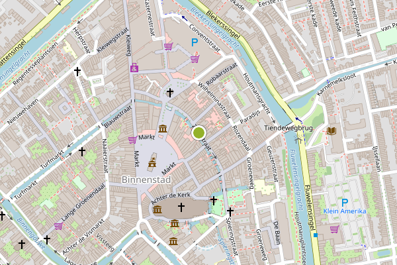Select the blue parking P near Conventstraat
Viewport: 397px width, 265px height.
click(195, 42)
